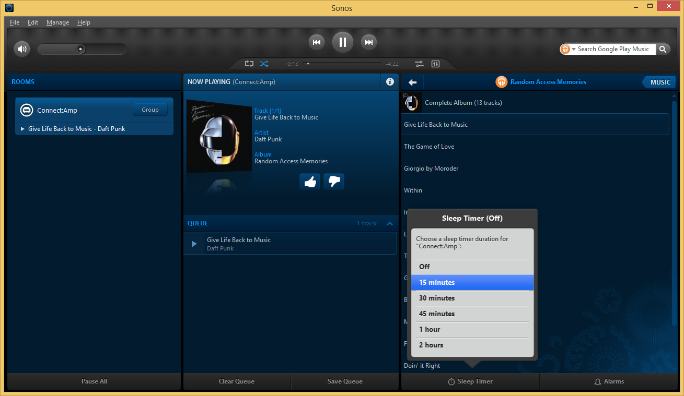Group the Connect:Amp room

(x=150, y=110)
